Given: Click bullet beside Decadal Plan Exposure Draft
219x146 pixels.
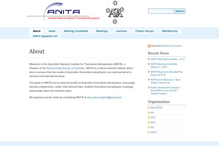Looking at the screenshot, I should coord(149,72).
